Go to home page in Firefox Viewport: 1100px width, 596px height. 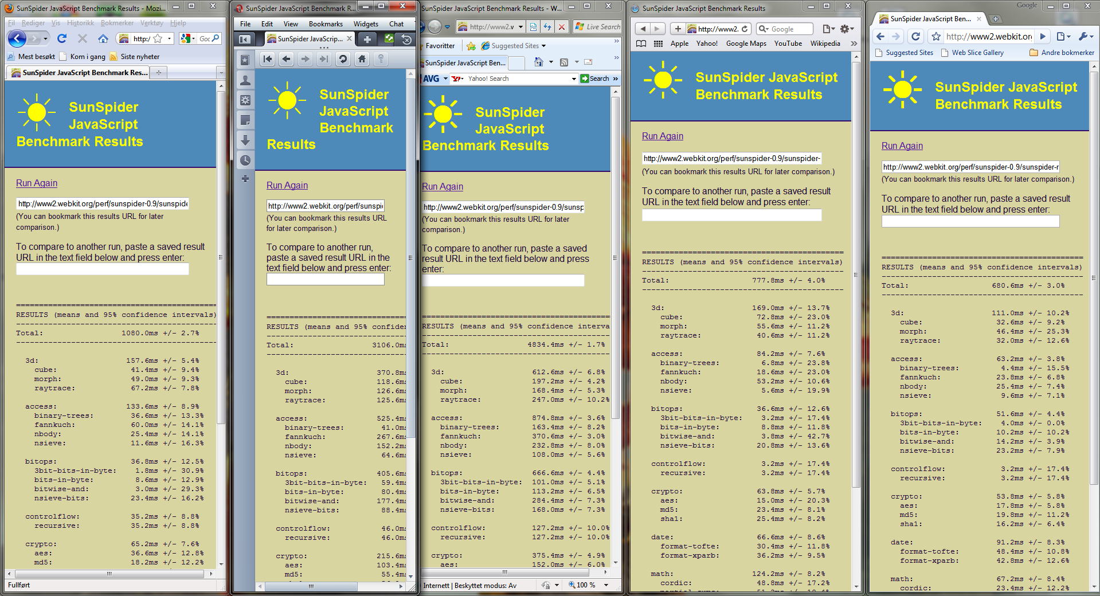(103, 38)
